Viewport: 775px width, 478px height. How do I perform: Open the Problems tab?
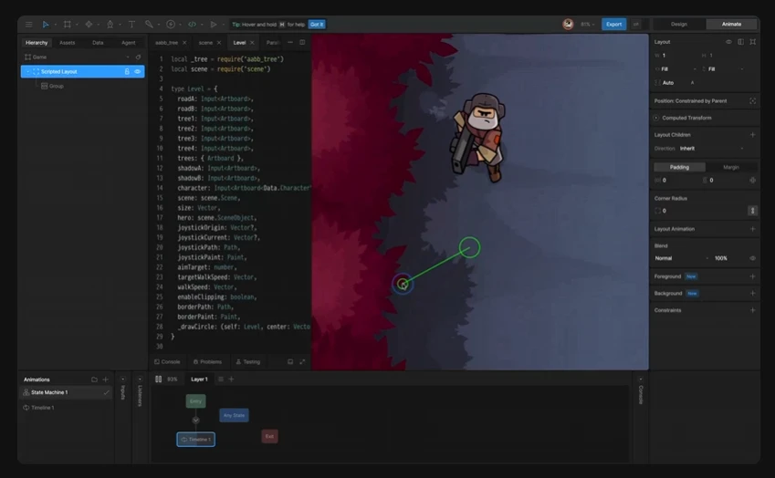(x=207, y=362)
